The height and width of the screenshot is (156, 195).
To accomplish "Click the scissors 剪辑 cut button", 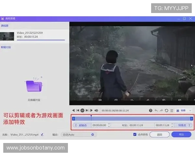I will point(181,110).
